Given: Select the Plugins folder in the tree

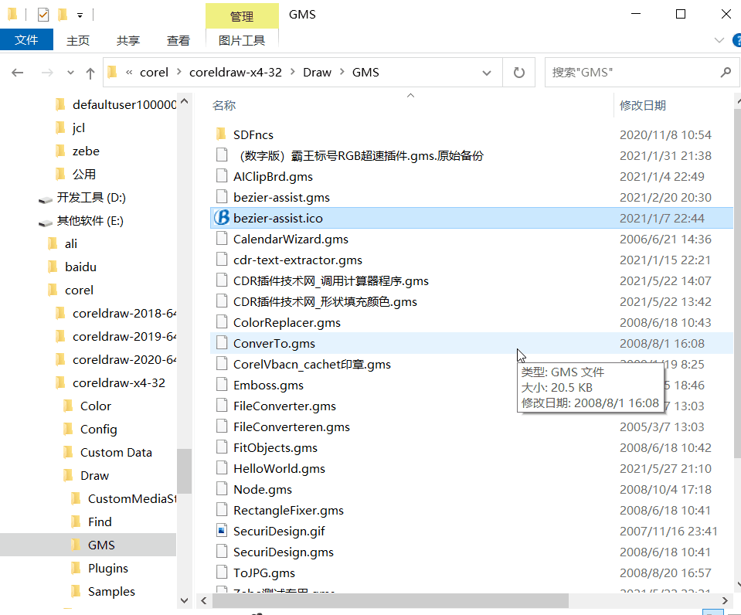Looking at the screenshot, I should (107, 569).
